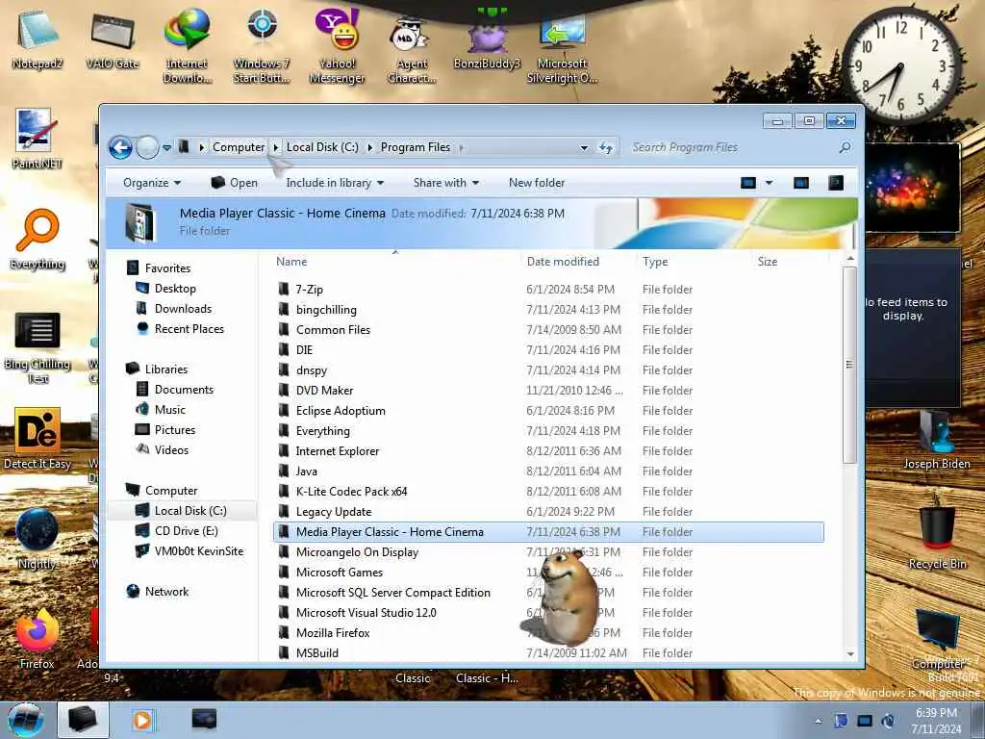Screen dimensions: 985x739
Task: Refresh the Program Files folder view
Action: tap(606, 147)
